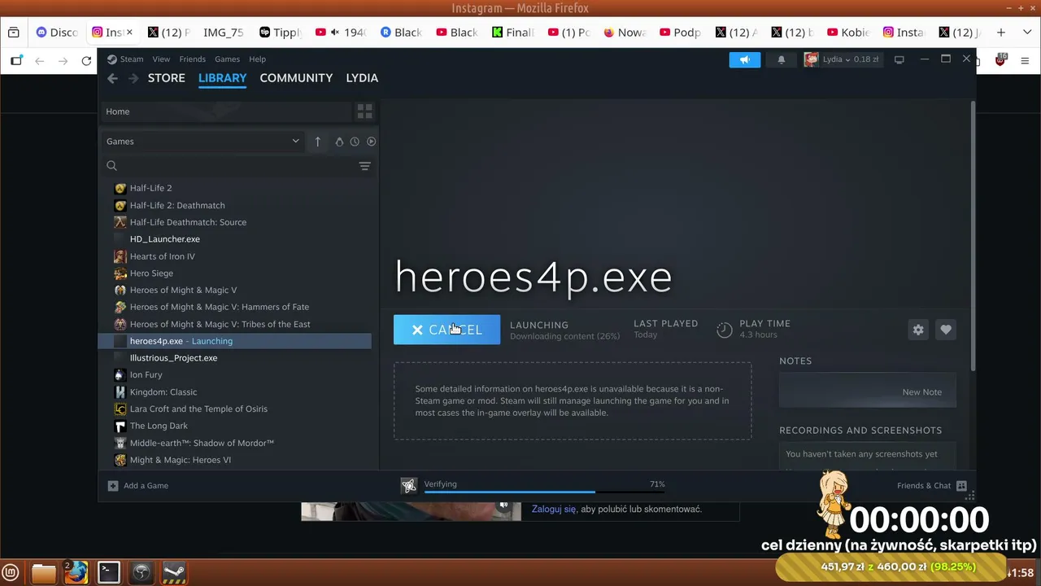Close the active Instagram browser tab
1041x586 pixels.
coord(131,33)
